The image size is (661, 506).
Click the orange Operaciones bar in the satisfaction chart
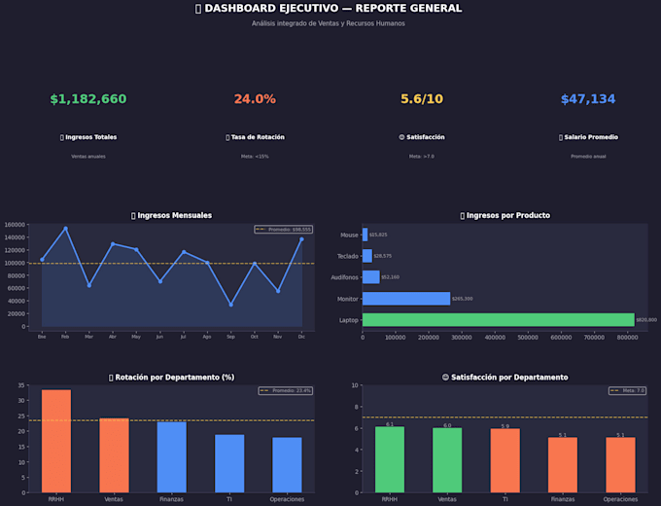620,465
